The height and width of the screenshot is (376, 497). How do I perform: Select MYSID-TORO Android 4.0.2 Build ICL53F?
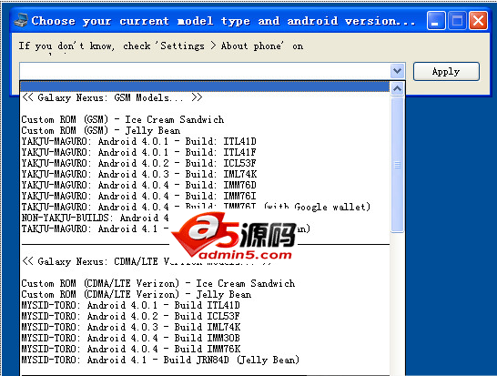(x=130, y=317)
